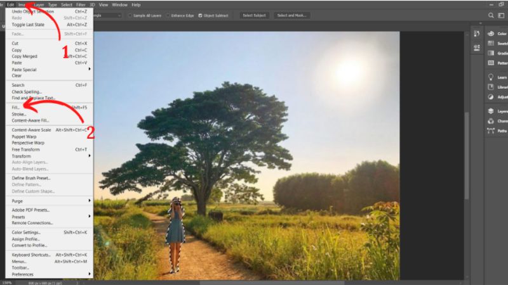
Task: Open the Layers panel icon
Action: (x=491, y=111)
